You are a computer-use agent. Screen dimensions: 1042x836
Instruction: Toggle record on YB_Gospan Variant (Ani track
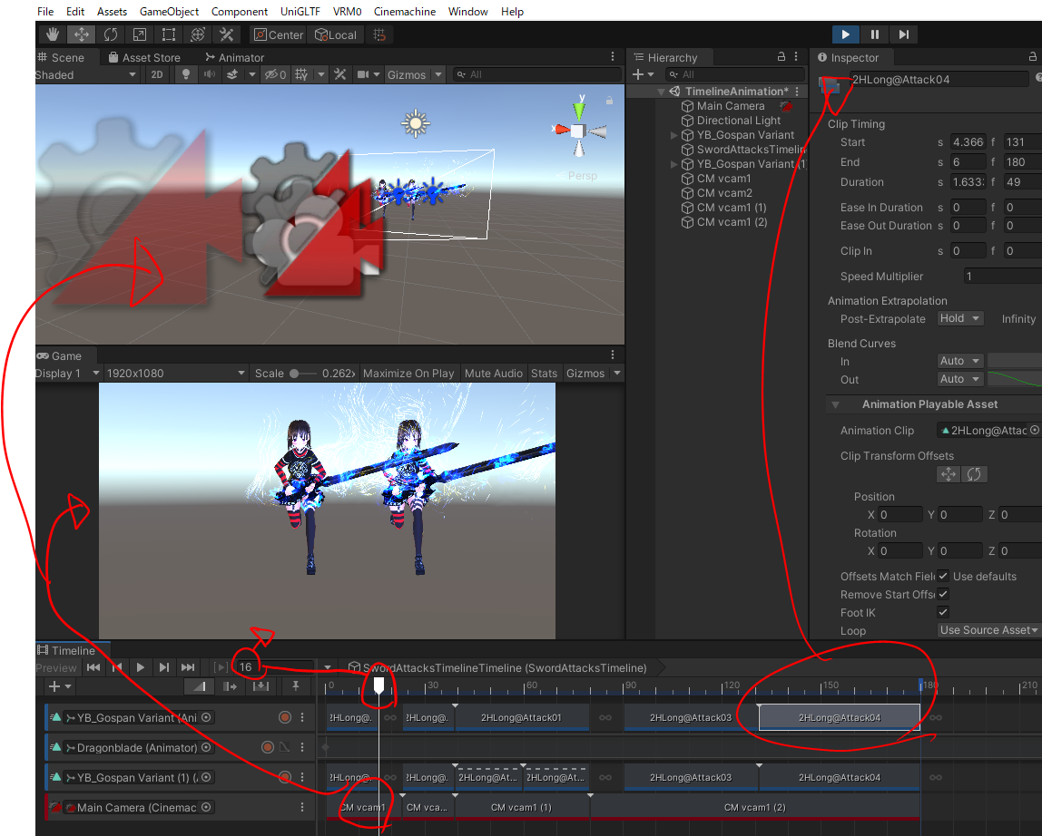(285, 717)
